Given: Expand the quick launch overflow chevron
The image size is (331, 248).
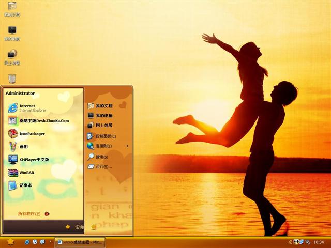Looking at the screenshot, I should coord(50,242).
